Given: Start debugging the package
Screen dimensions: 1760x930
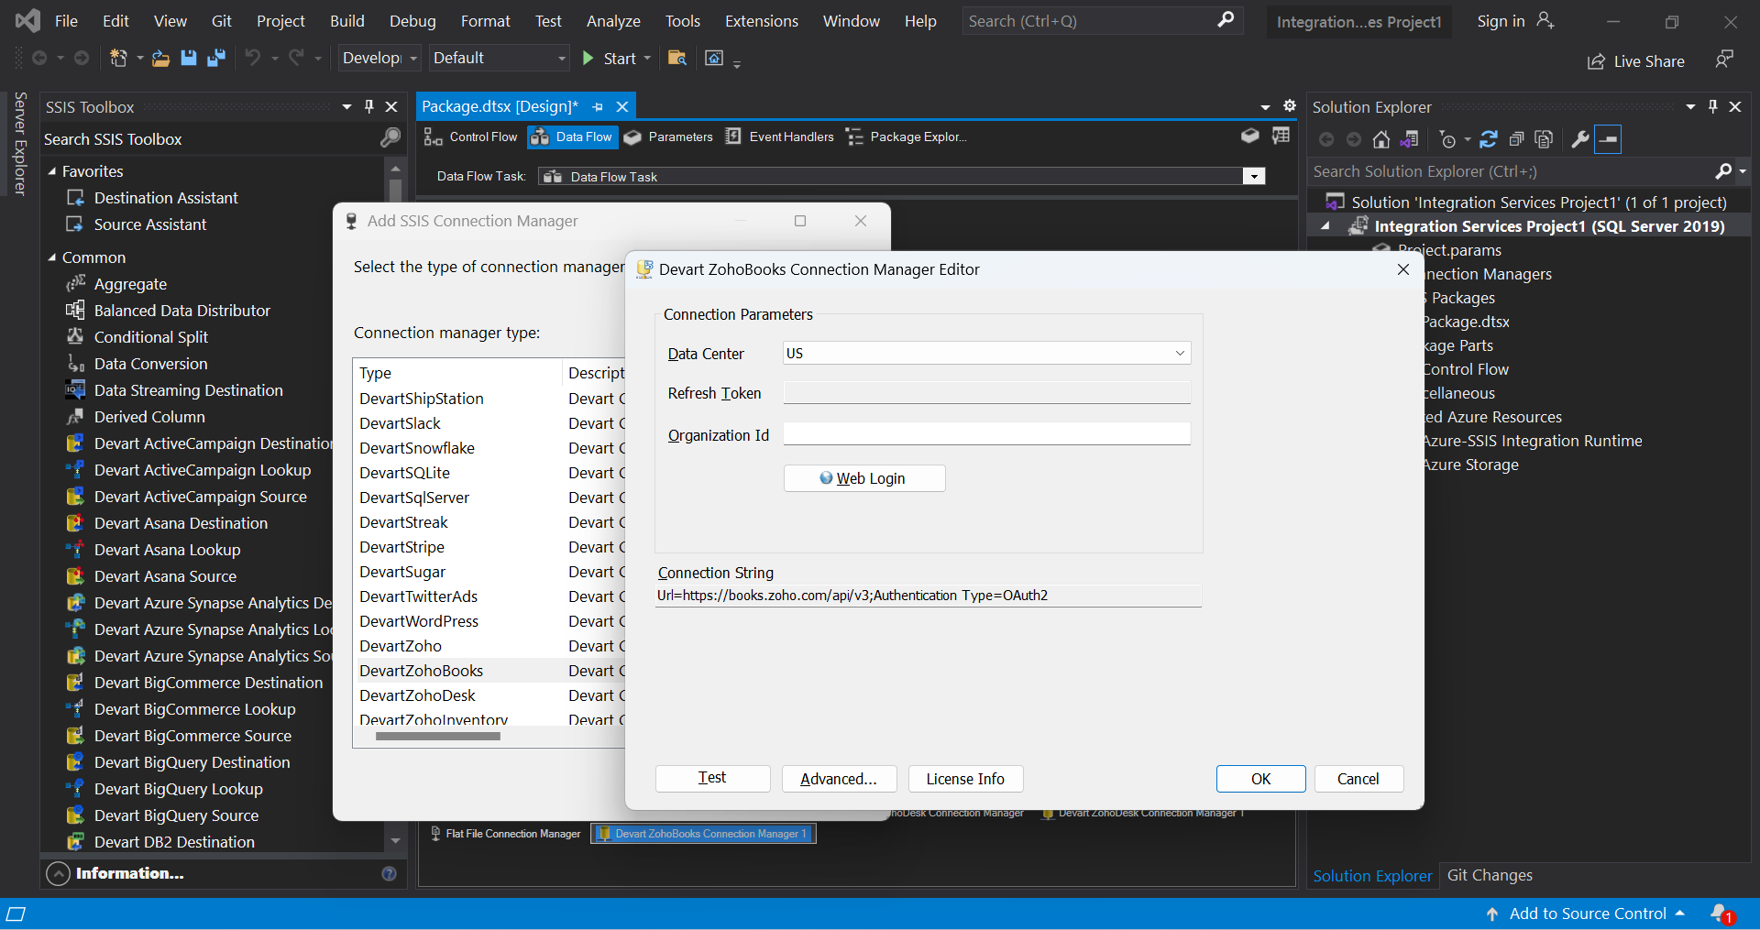Looking at the screenshot, I should [x=609, y=58].
